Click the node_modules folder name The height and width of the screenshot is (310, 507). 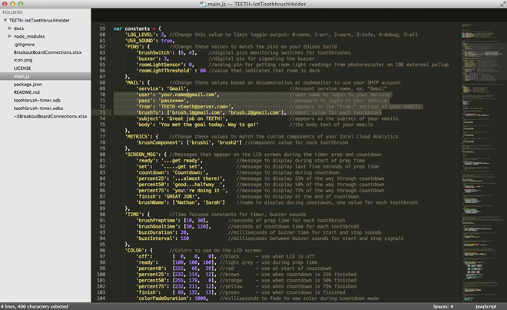point(29,36)
